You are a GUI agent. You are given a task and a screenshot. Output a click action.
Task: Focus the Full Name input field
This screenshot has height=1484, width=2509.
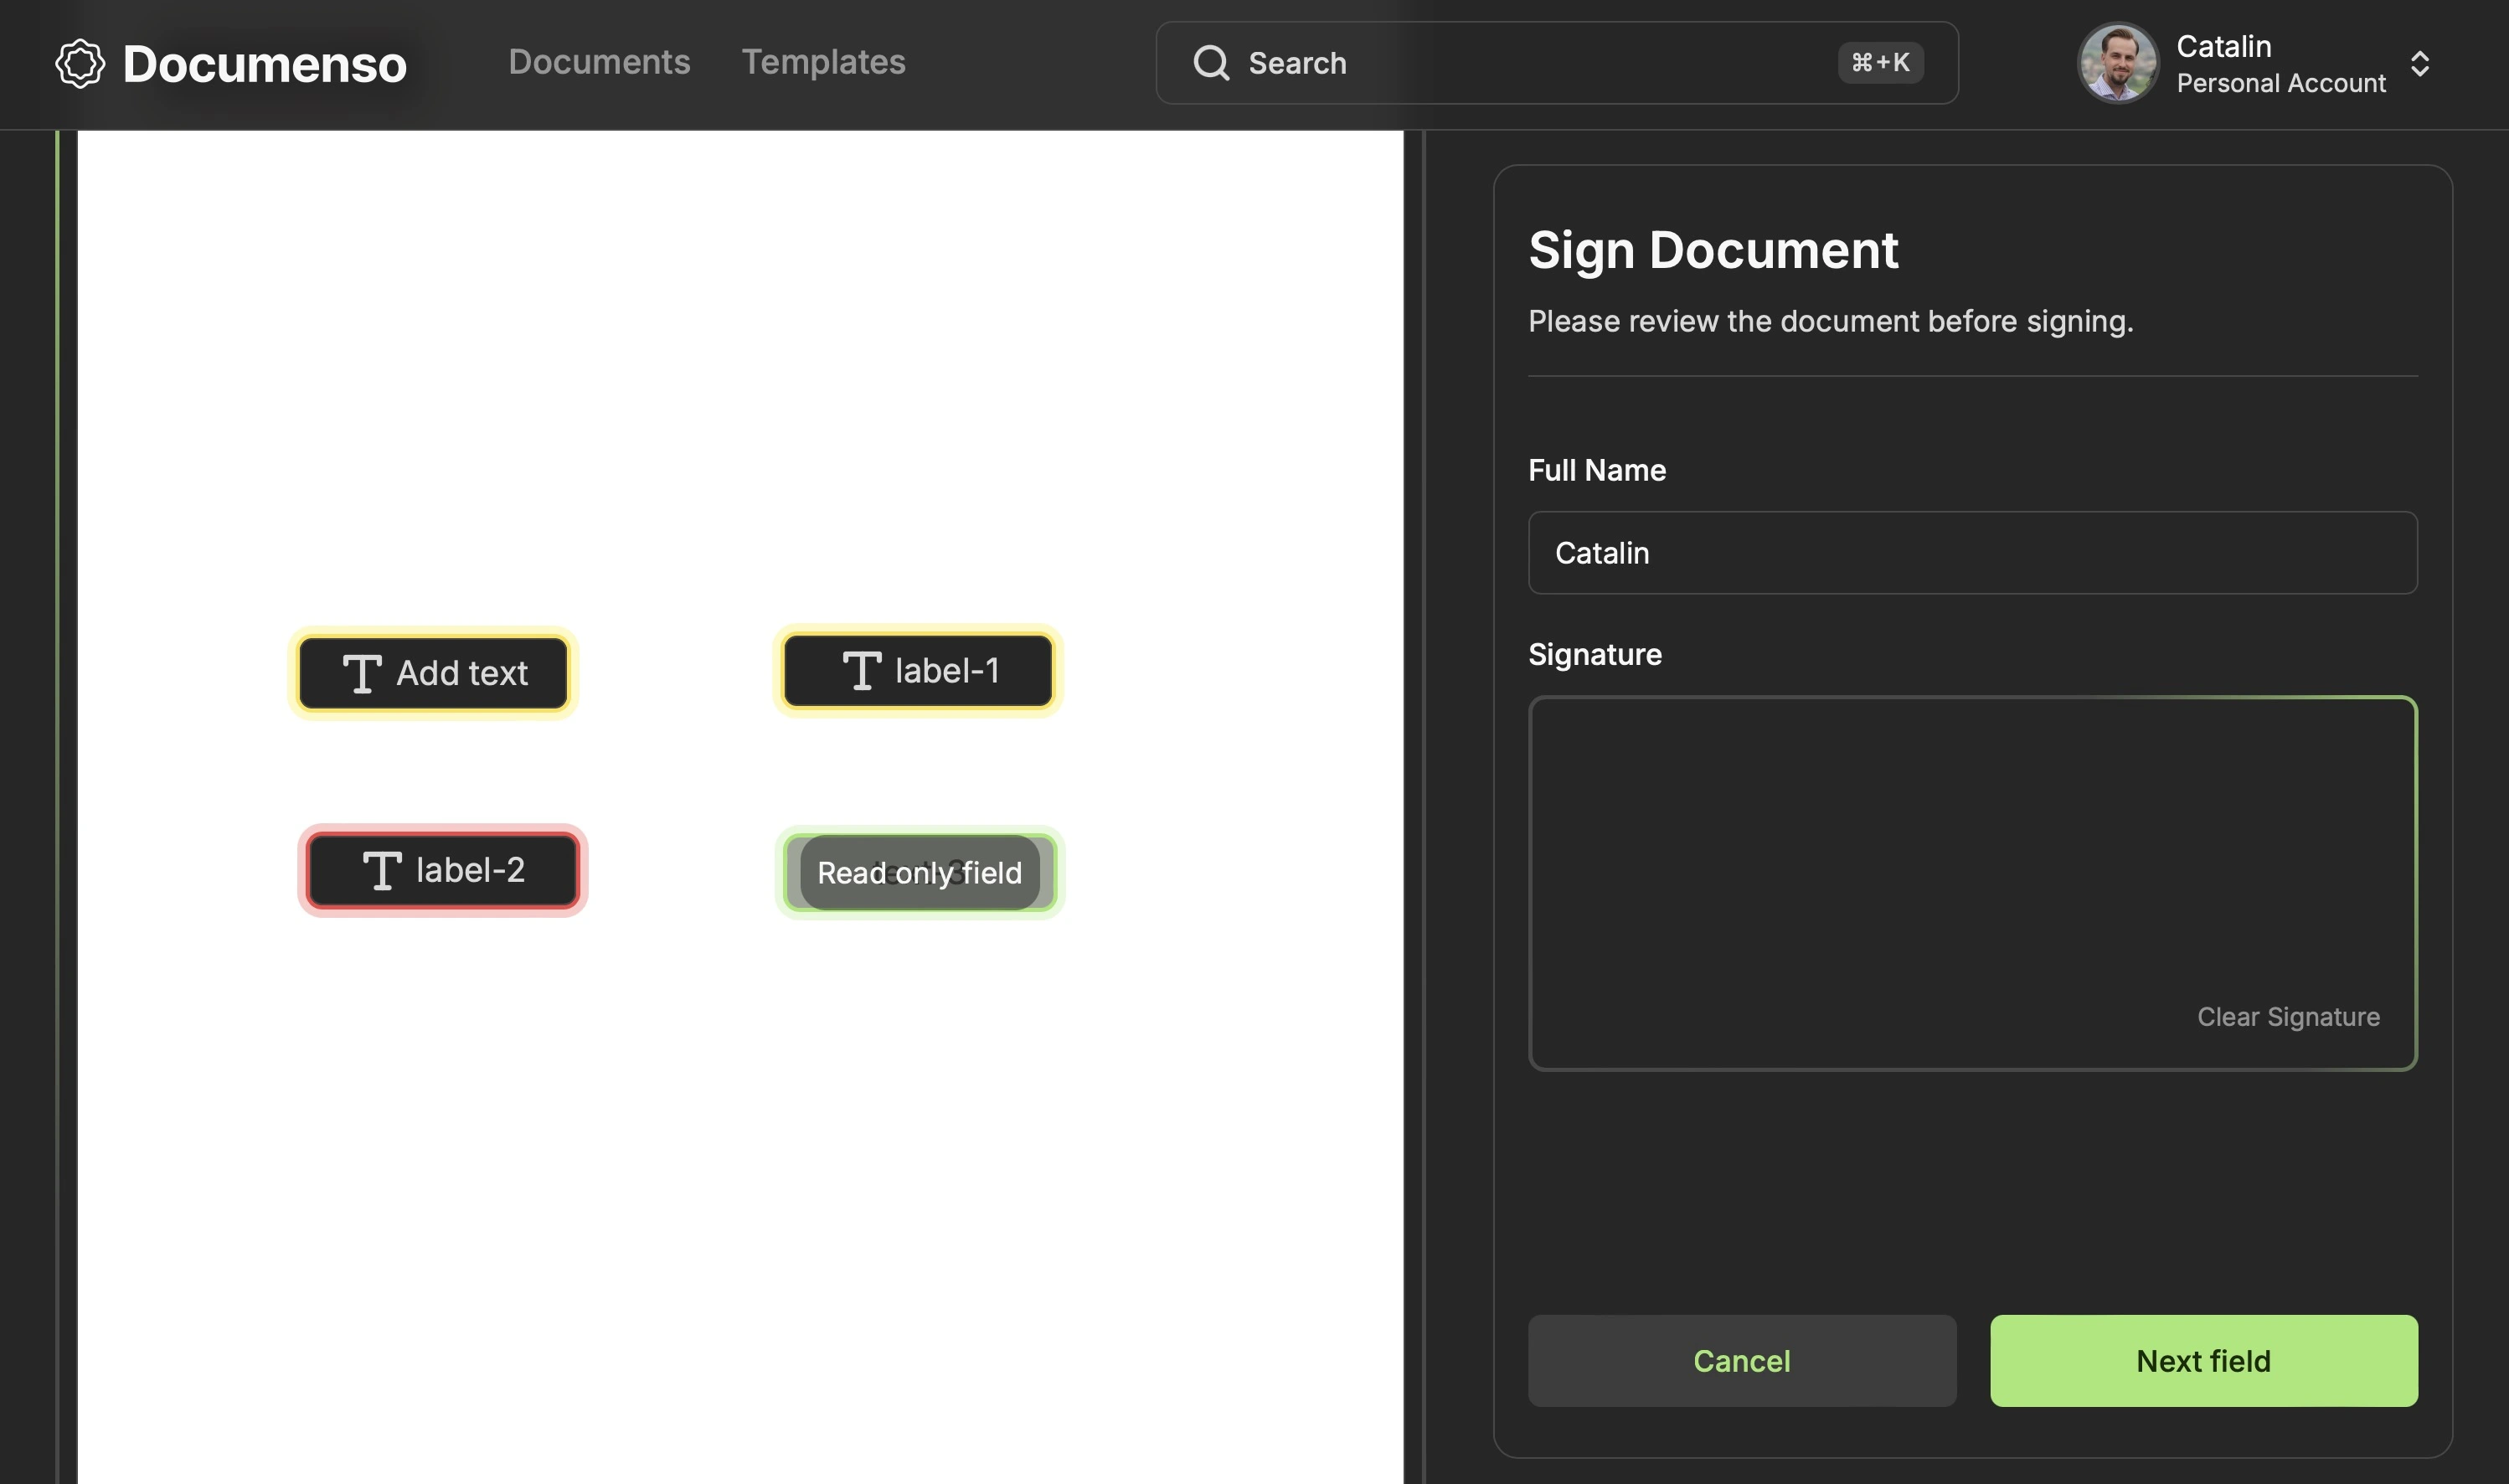[1971, 553]
